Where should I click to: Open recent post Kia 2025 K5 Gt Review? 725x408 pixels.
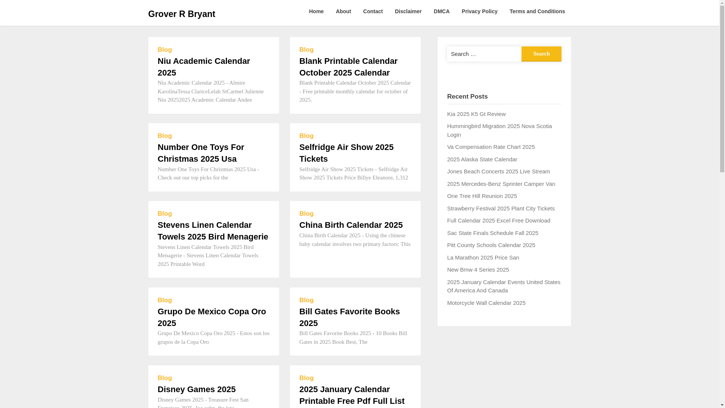476,114
